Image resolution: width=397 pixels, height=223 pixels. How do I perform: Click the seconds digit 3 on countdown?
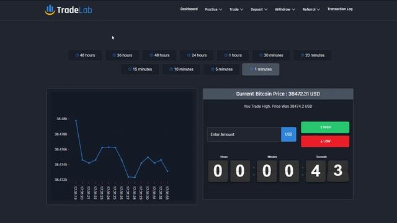338,171
